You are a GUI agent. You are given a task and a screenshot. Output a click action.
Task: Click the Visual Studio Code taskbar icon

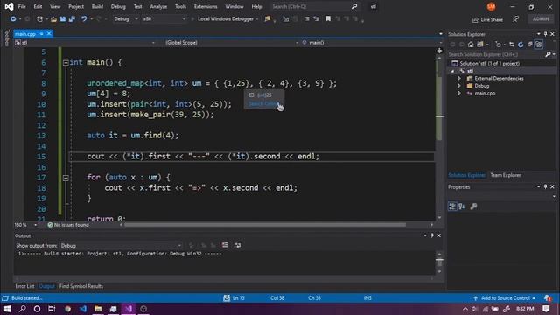tap(83, 309)
